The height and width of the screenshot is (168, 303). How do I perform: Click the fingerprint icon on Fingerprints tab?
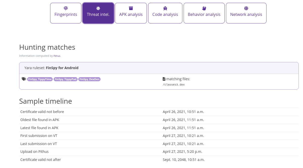coord(66,8)
